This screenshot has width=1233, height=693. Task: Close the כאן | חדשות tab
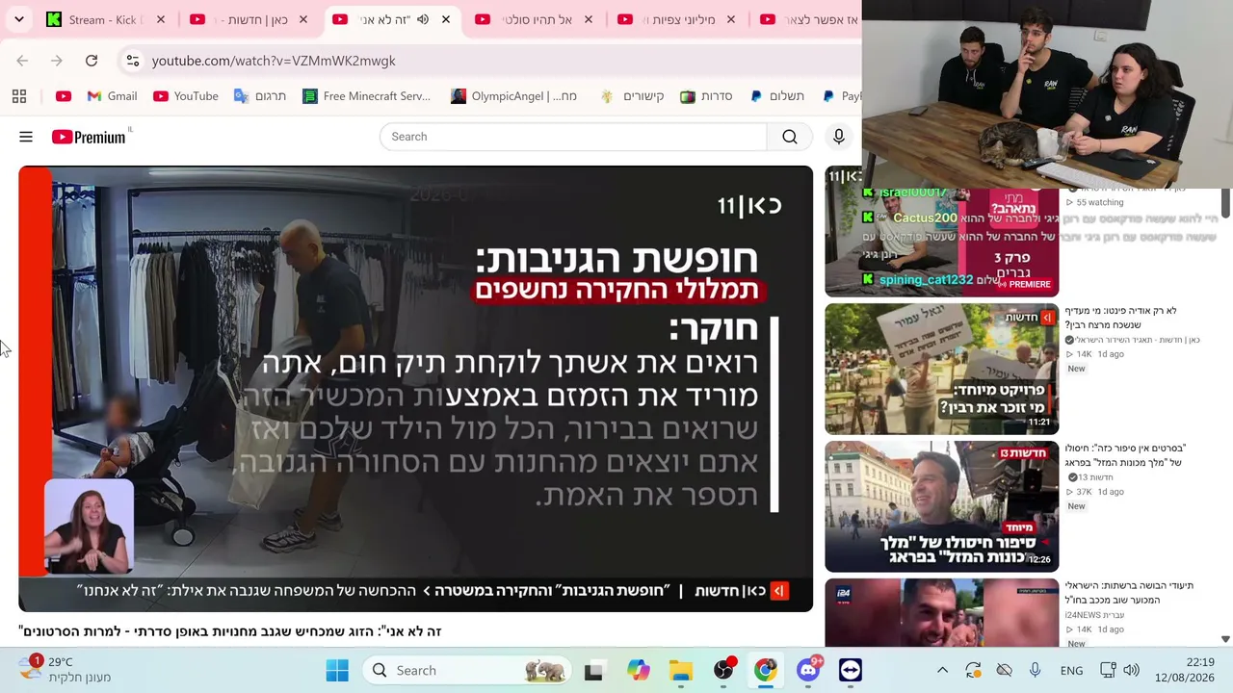pyautogui.click(x=303, y=19)
